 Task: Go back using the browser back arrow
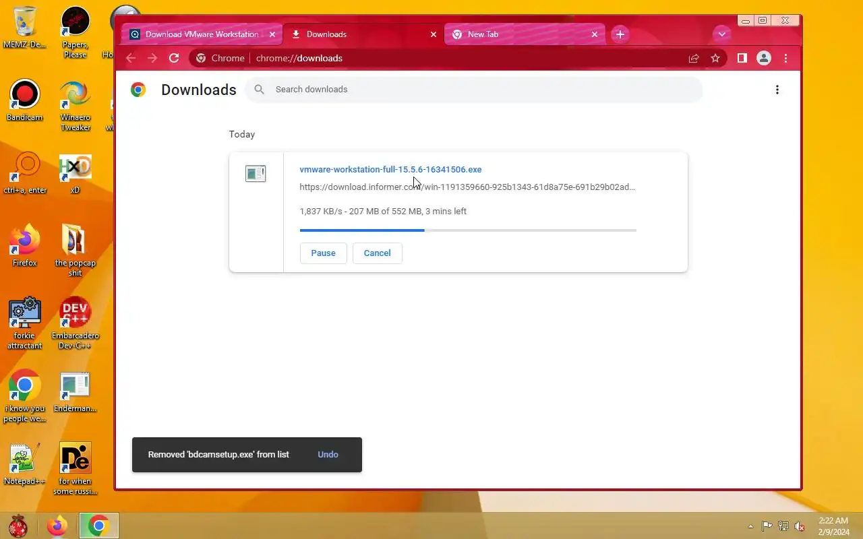131,58
